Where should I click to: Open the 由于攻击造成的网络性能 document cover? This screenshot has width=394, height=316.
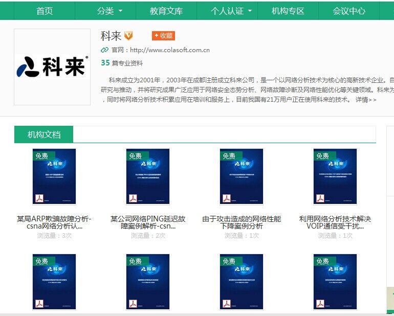[x=242, y=176]
